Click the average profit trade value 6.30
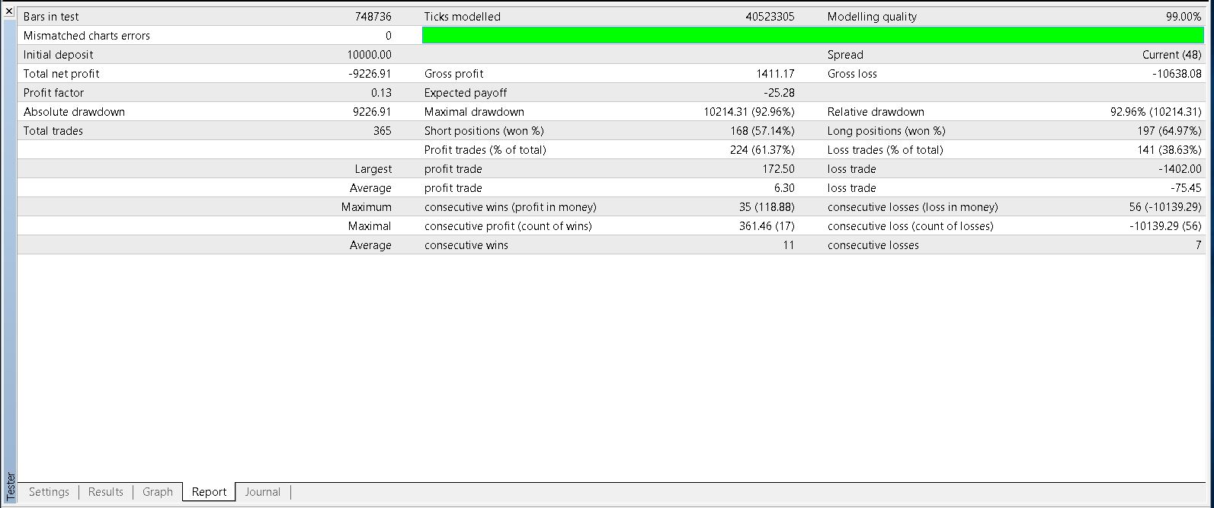Viewport: 1214px width, 508px height. point(783,188)
